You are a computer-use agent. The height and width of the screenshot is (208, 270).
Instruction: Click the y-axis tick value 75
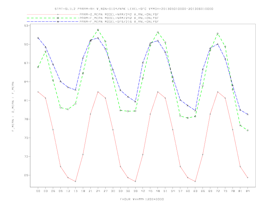click(26, 138)
